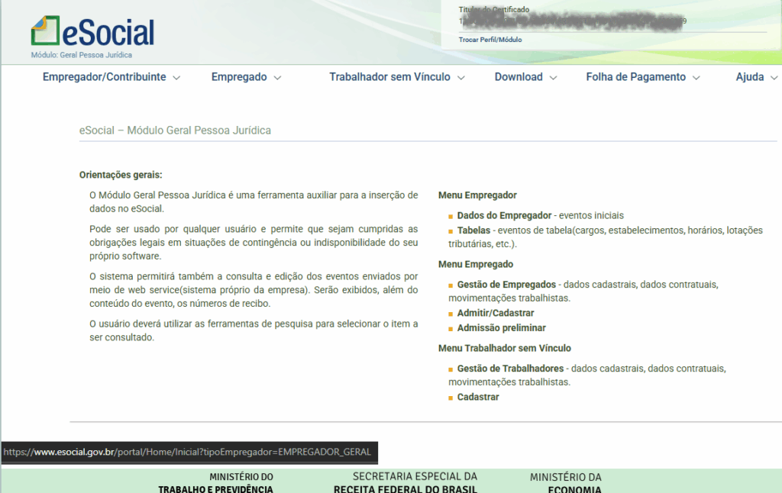Screen dimensions: 782x493
Task: Expand chevron beside Folha de Pagamento
Action: tap(696, 78)
